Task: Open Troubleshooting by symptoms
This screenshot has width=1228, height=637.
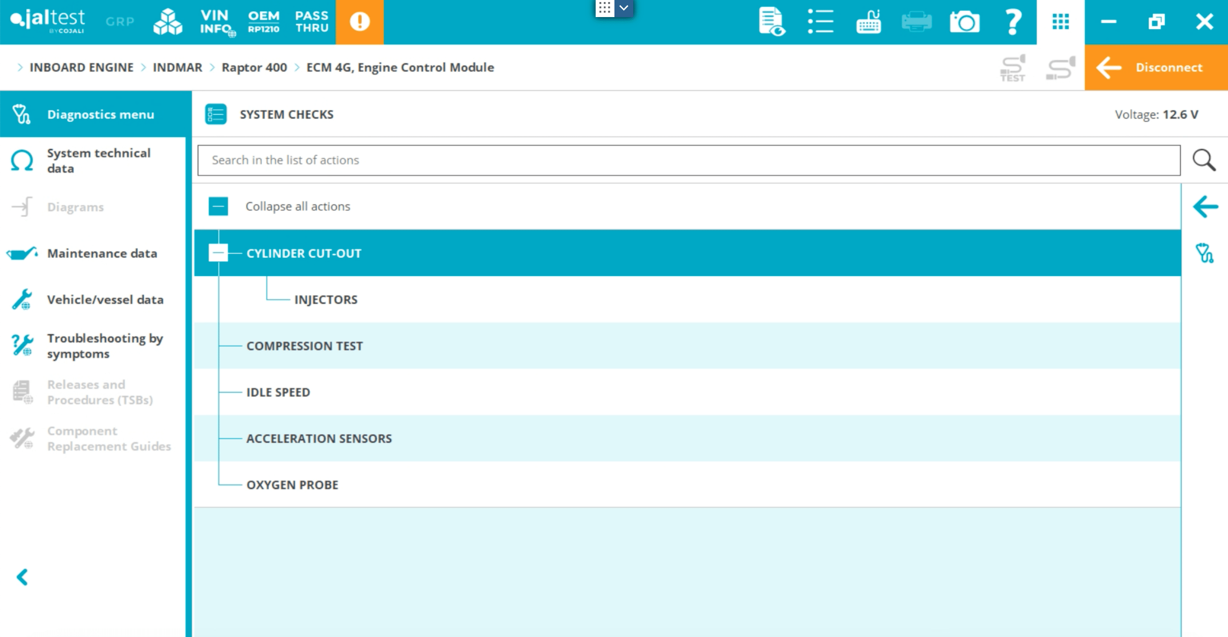Action: pos(105,345)
